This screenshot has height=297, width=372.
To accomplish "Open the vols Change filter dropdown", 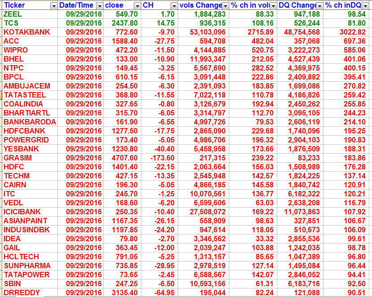I will pyautogui.click(x=226, y=5).
